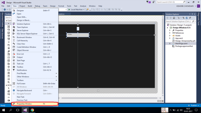Click SQL Server Object Explorer icon

click(x=14, y=34)
